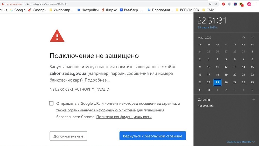Go to next month with the down chevron
Screen dimensions: 259x146
pos(252,38)
